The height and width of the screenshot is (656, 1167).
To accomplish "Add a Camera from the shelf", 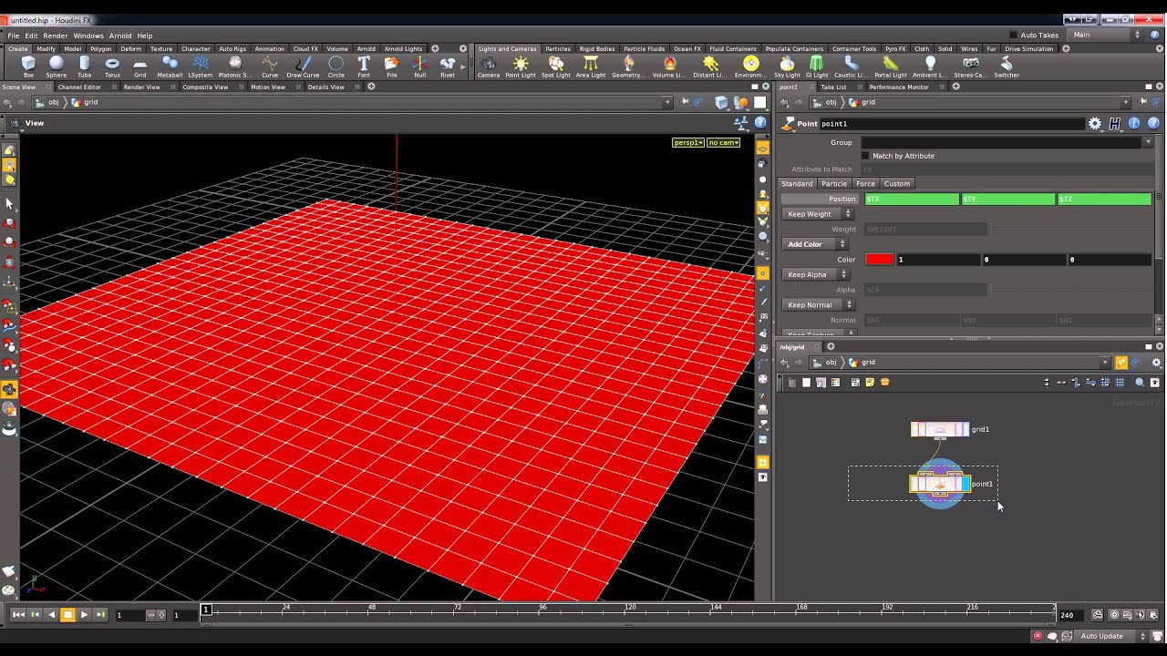I will 489,67.
